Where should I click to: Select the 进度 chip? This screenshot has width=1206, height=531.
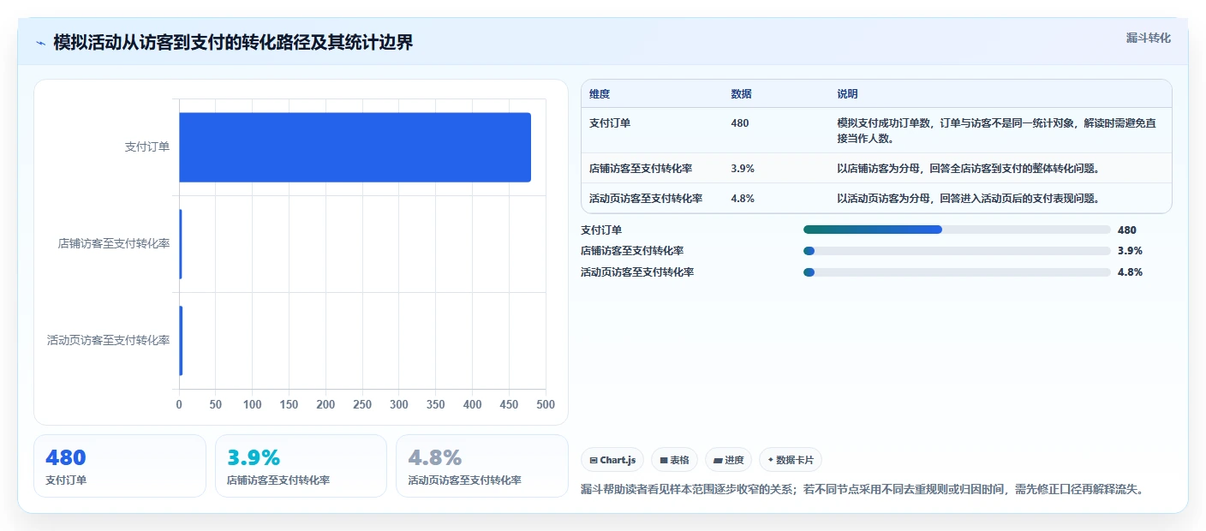[x=728, y=460]
